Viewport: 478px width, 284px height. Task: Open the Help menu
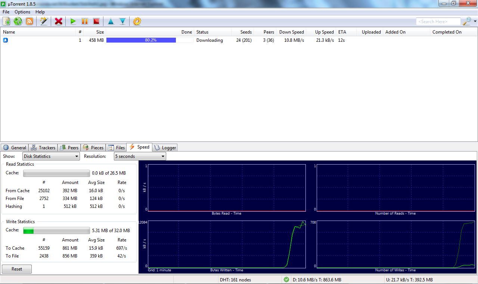click(40, 12)
